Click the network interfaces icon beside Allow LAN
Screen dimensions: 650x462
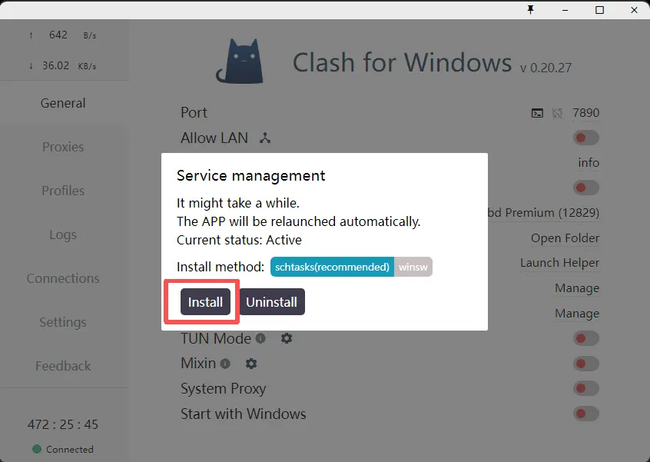(x=265, y=138)
